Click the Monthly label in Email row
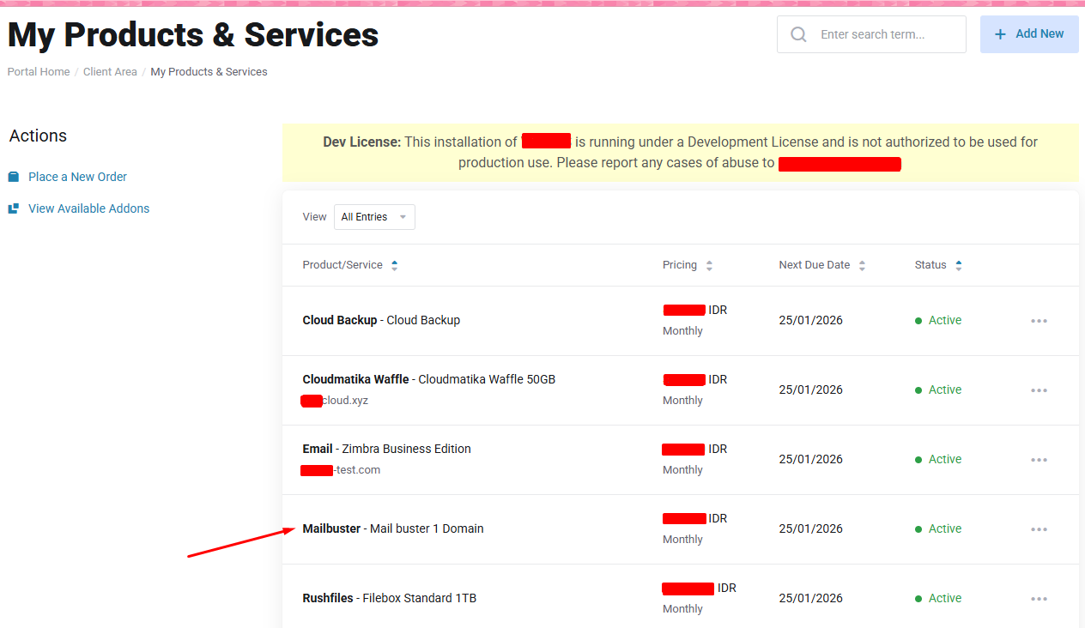Image resolution: width=1085 pixels, height=628 pixels. tap(682, 470)
